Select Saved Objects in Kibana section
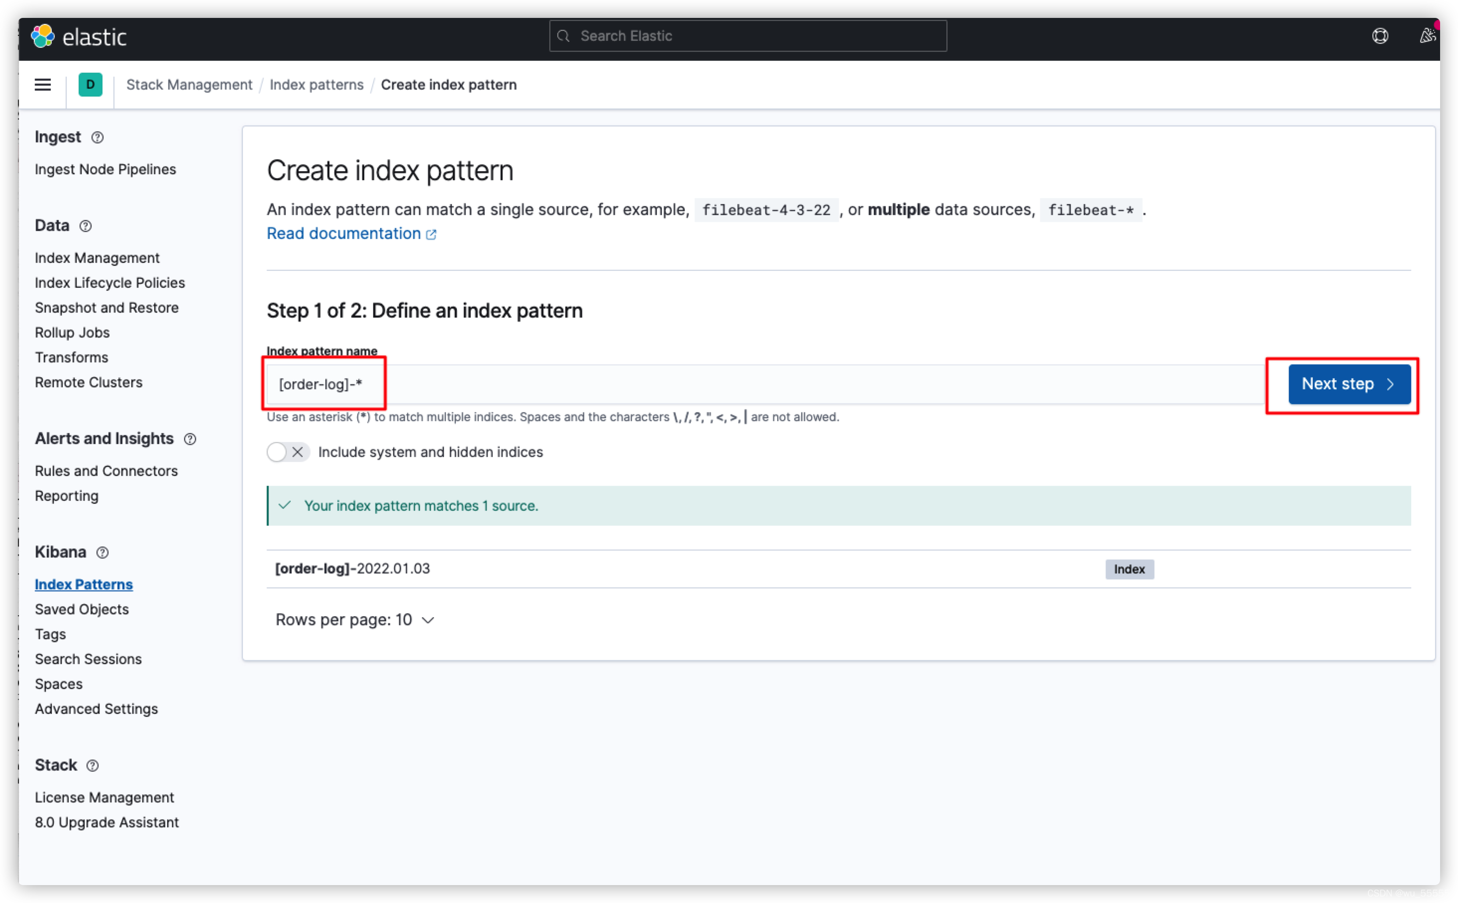This screenshot has width=1458, height=903. pyautogui.click(x=82, y=609)
